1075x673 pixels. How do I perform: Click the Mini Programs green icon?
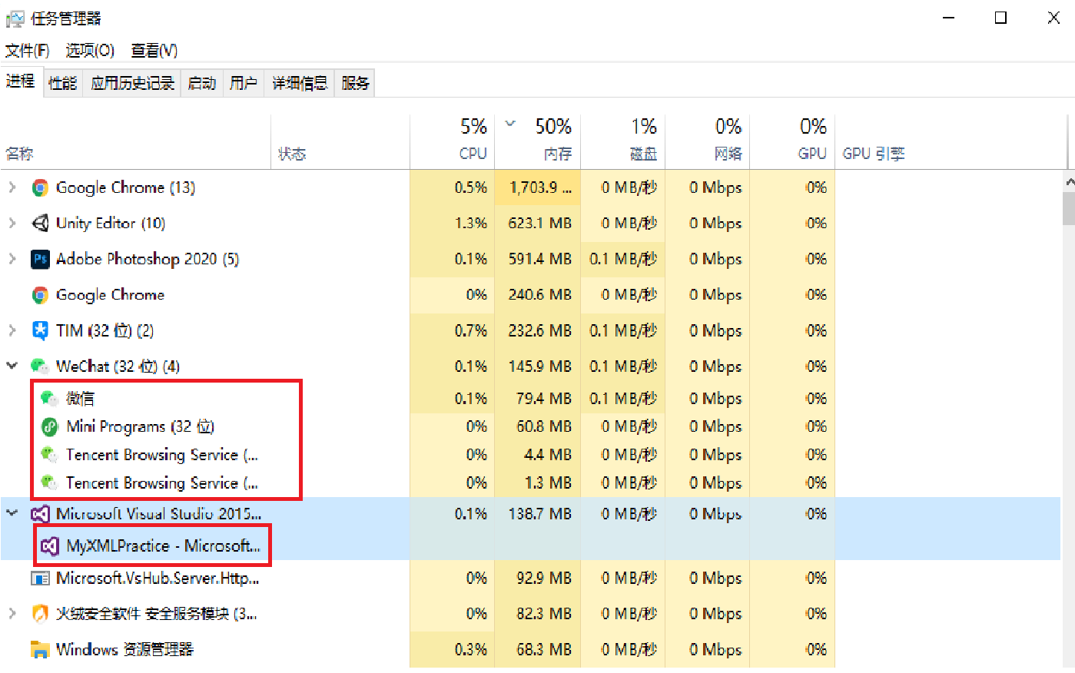[x=50, y=427]
